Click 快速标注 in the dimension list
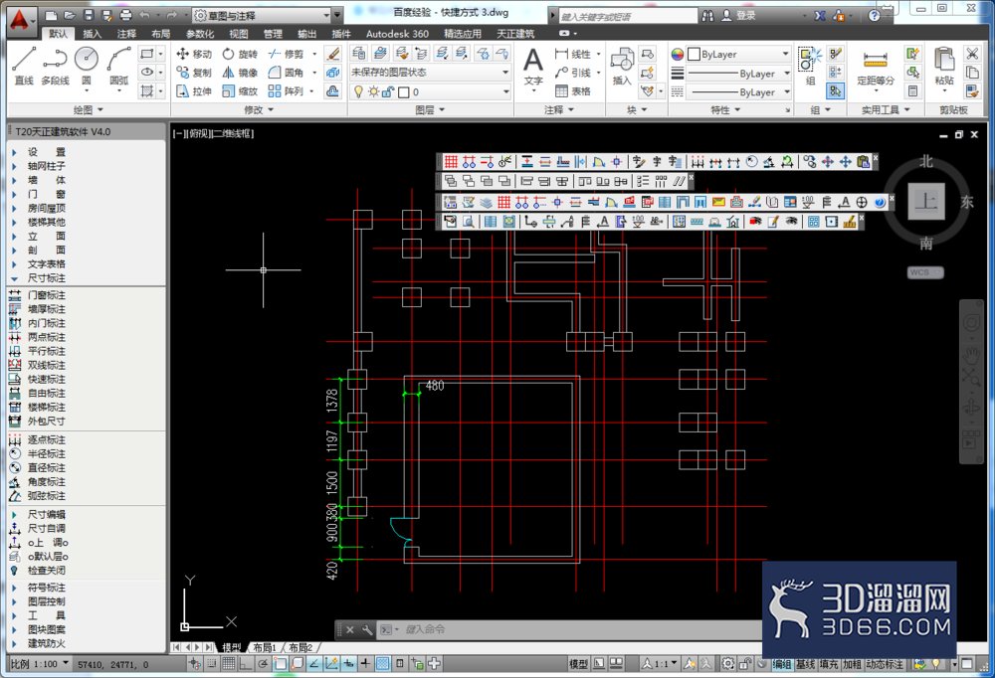This screenshot has height=678, width=995. pyautogui.click(x=46, y=380)
